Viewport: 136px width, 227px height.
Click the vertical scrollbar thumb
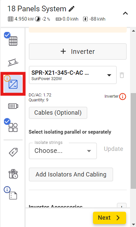click(x=133, y=141)
